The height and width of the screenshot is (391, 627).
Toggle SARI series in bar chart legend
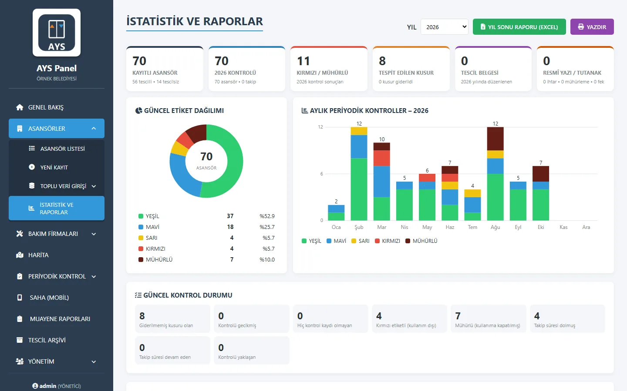[x=361, y=241]
